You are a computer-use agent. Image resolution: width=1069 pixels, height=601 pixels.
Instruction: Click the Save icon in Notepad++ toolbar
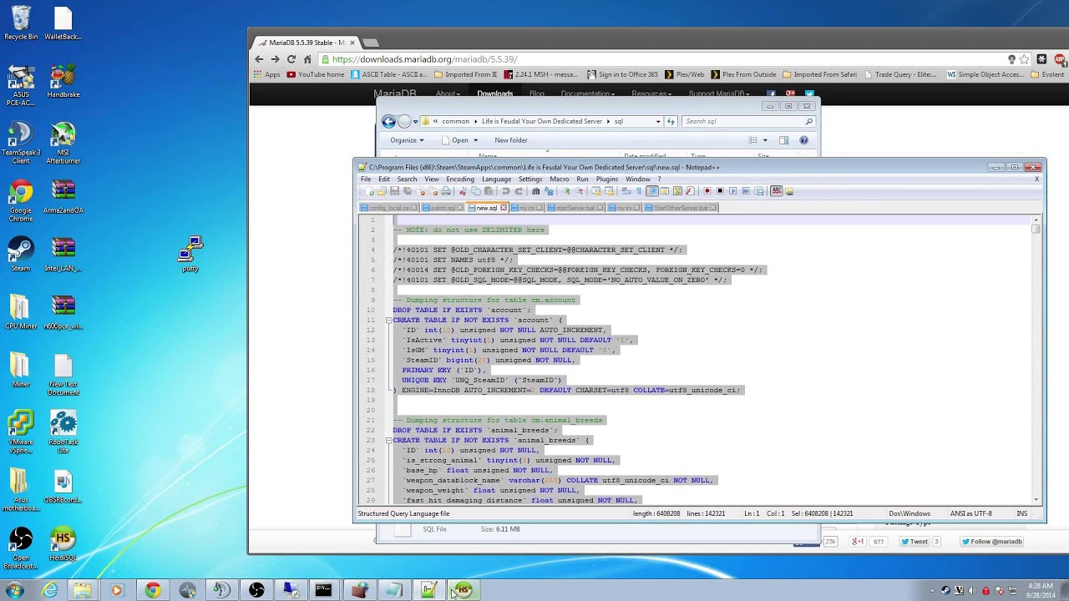pos(394,190)
